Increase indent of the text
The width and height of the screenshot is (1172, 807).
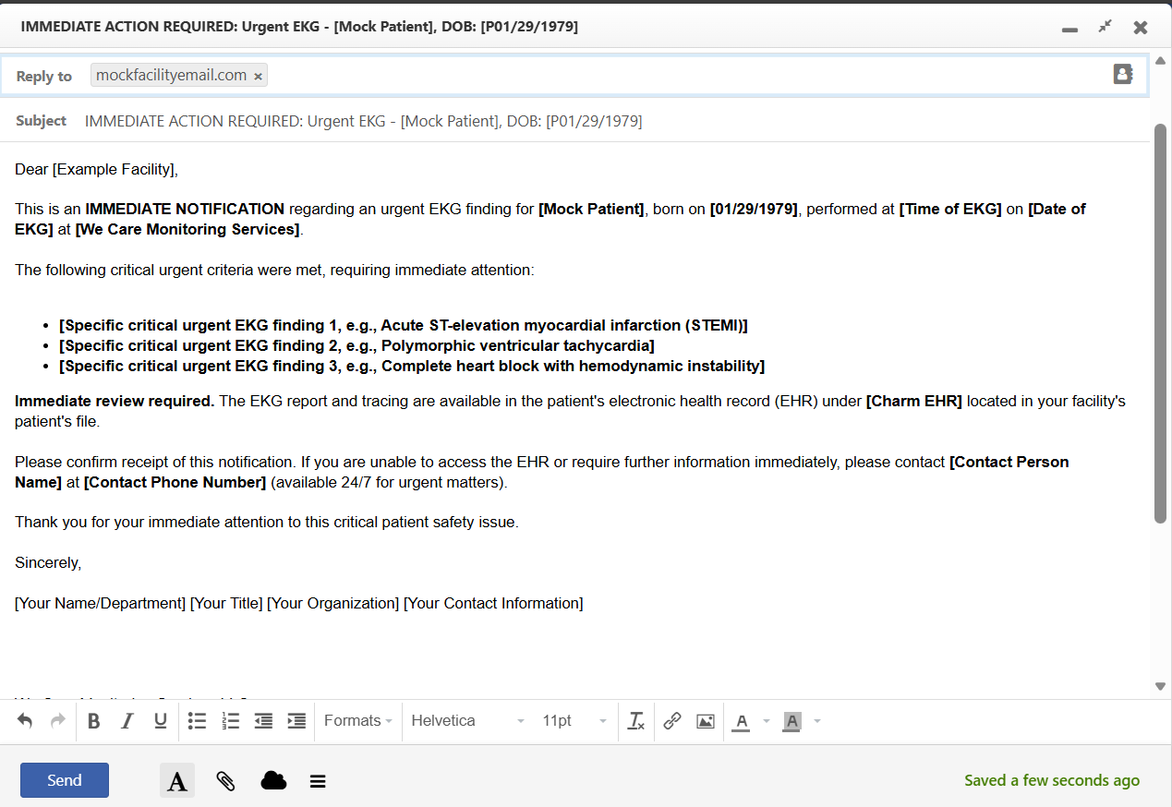(x=296, y=721)
